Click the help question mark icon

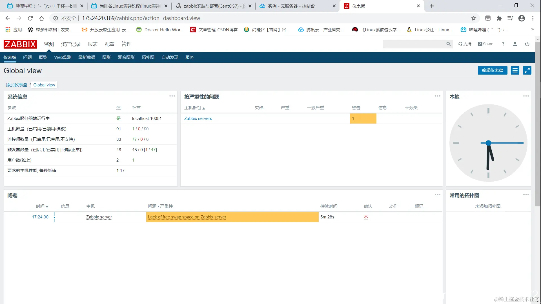pyautogui.click(x=503, y=44)
